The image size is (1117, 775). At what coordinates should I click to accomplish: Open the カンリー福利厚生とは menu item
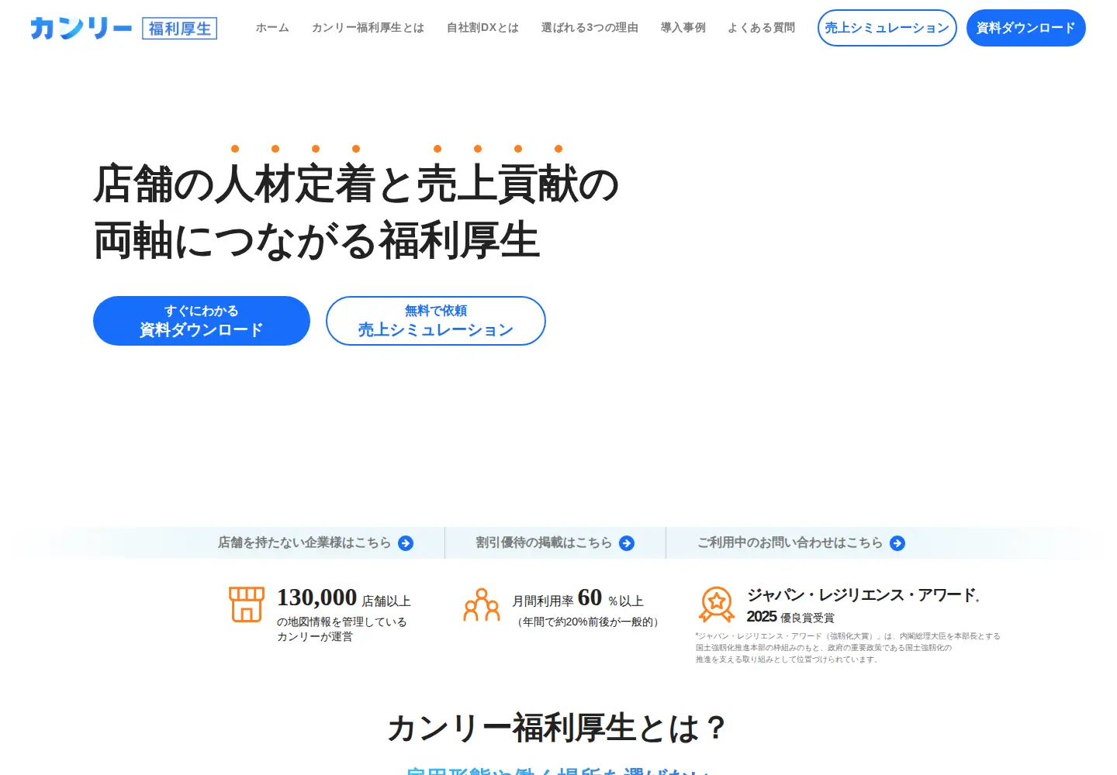click(x=368, y=28)
